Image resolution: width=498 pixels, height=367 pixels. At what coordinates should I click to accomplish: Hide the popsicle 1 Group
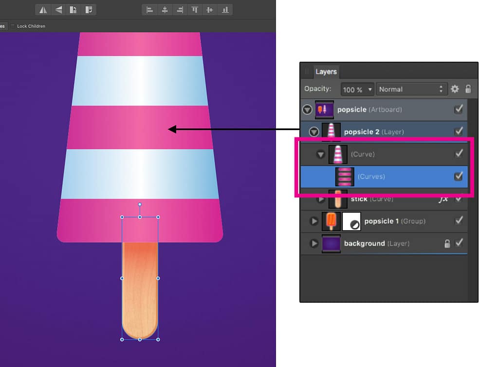pos(459,221)
